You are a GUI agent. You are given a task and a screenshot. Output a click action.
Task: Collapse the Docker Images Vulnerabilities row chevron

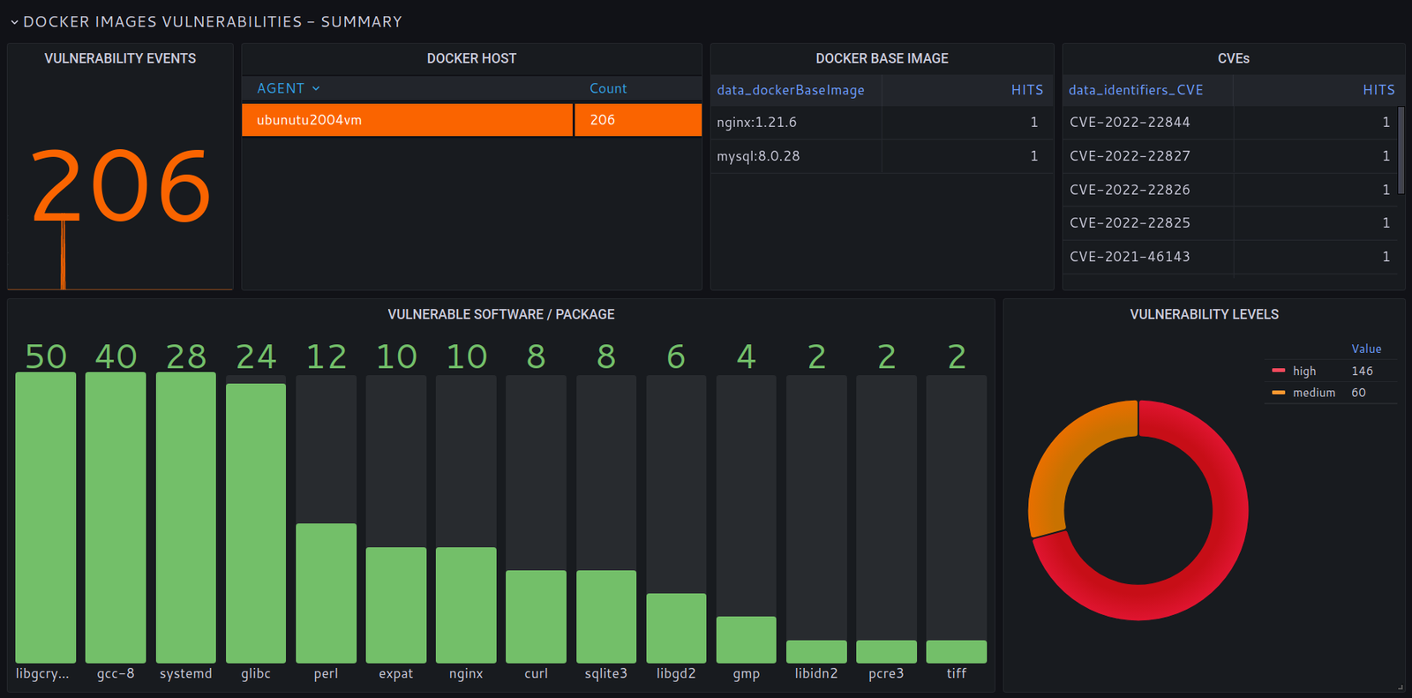14,22
